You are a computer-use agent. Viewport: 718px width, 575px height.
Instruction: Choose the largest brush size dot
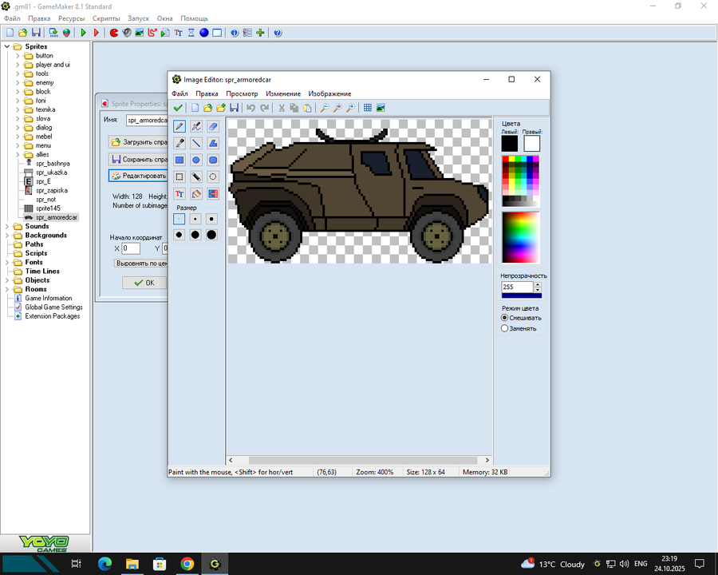click(x=211, y=235)
